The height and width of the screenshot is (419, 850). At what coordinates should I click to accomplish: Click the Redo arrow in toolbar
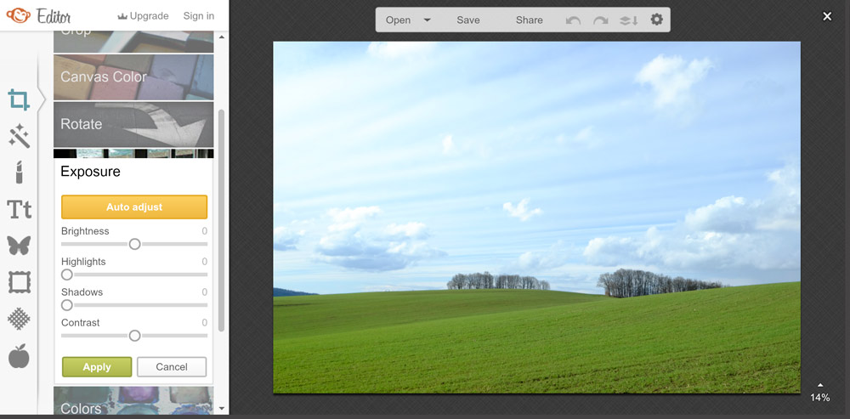pos(601,20)
